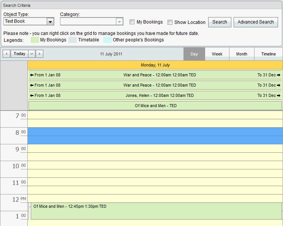Go to previous day arrow
The width and height of the screenshot is (283, 226).
click(x=6, y=54)
